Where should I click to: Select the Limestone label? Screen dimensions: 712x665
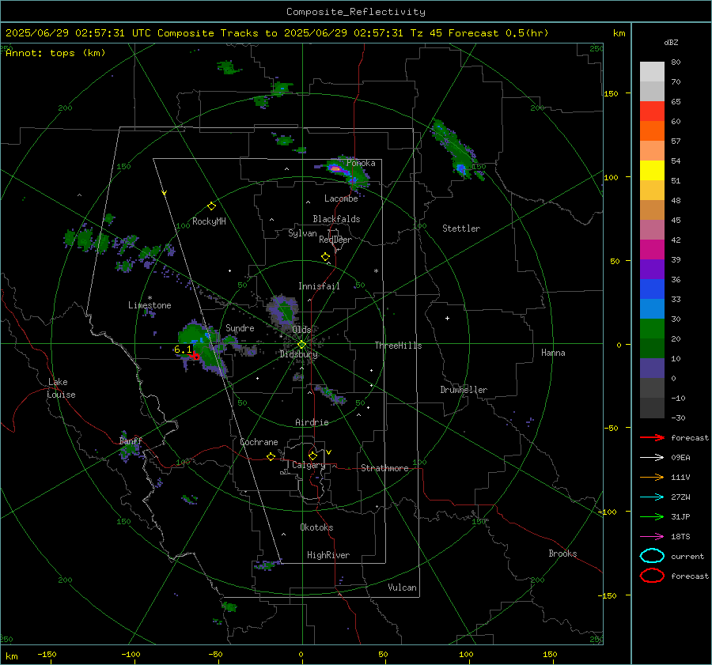coord(150,305)
